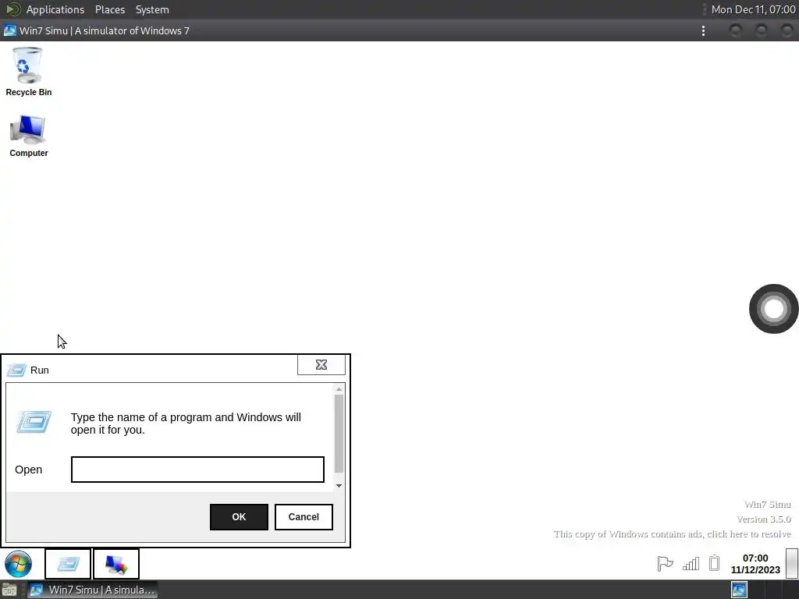
Task: Click the personalization taskbar icon with monitor
Action: pos(116,564)
